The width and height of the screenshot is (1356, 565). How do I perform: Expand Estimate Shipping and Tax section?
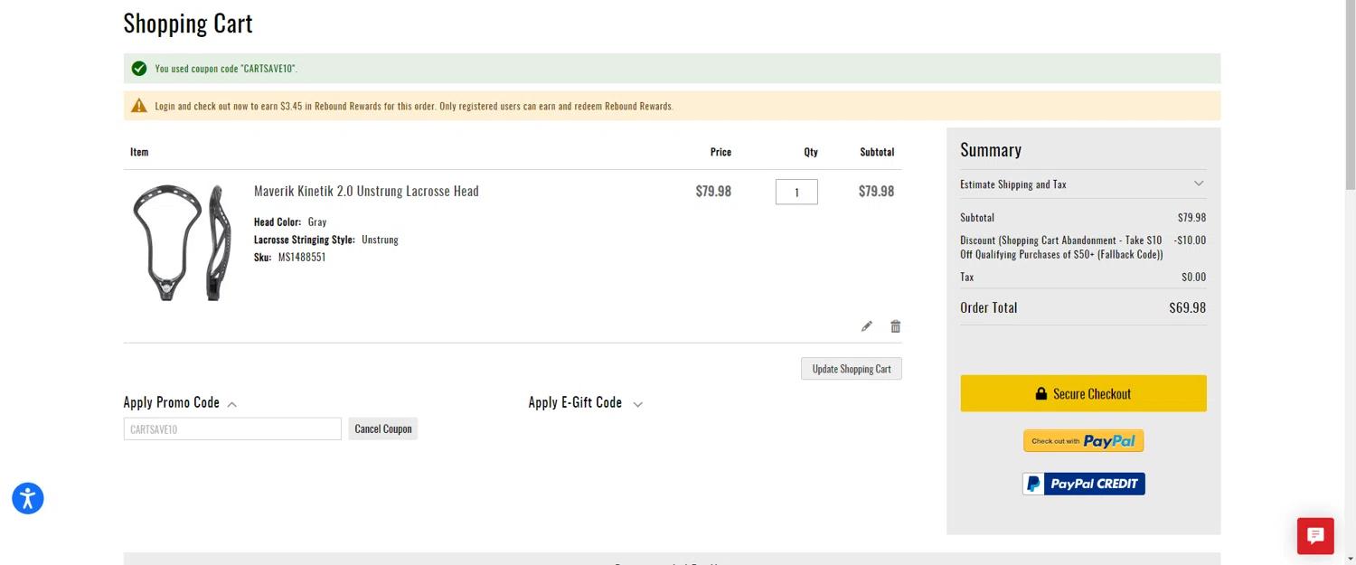[x=1082, y=184]
